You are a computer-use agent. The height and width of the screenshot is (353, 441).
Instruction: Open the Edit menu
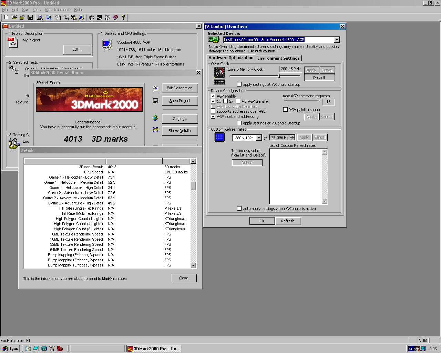[x=15, y=10]
